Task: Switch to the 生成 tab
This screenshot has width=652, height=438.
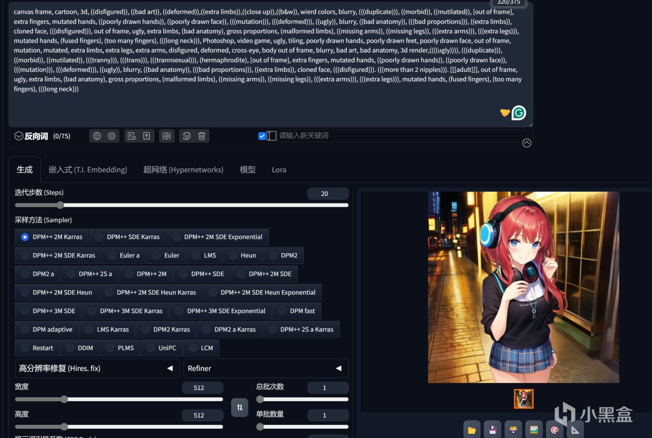Action: (24, 170)
